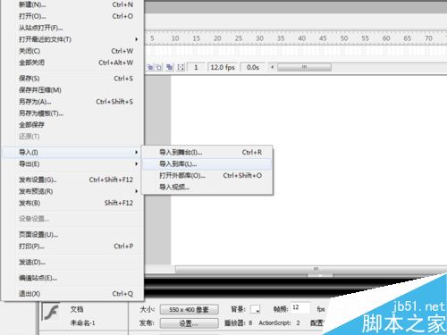Click the current frame number 1 readout
447x335 pixels.
tap(196, 67)
